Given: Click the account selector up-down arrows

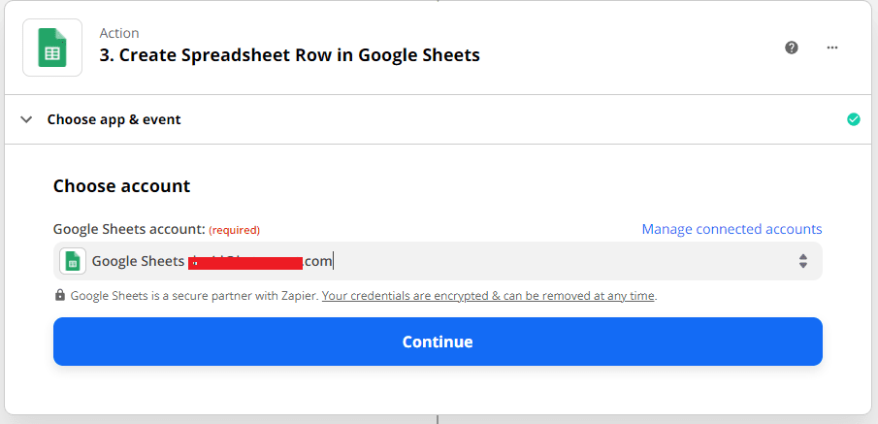Looking at the screenshot, I should [x=803, y=261].
